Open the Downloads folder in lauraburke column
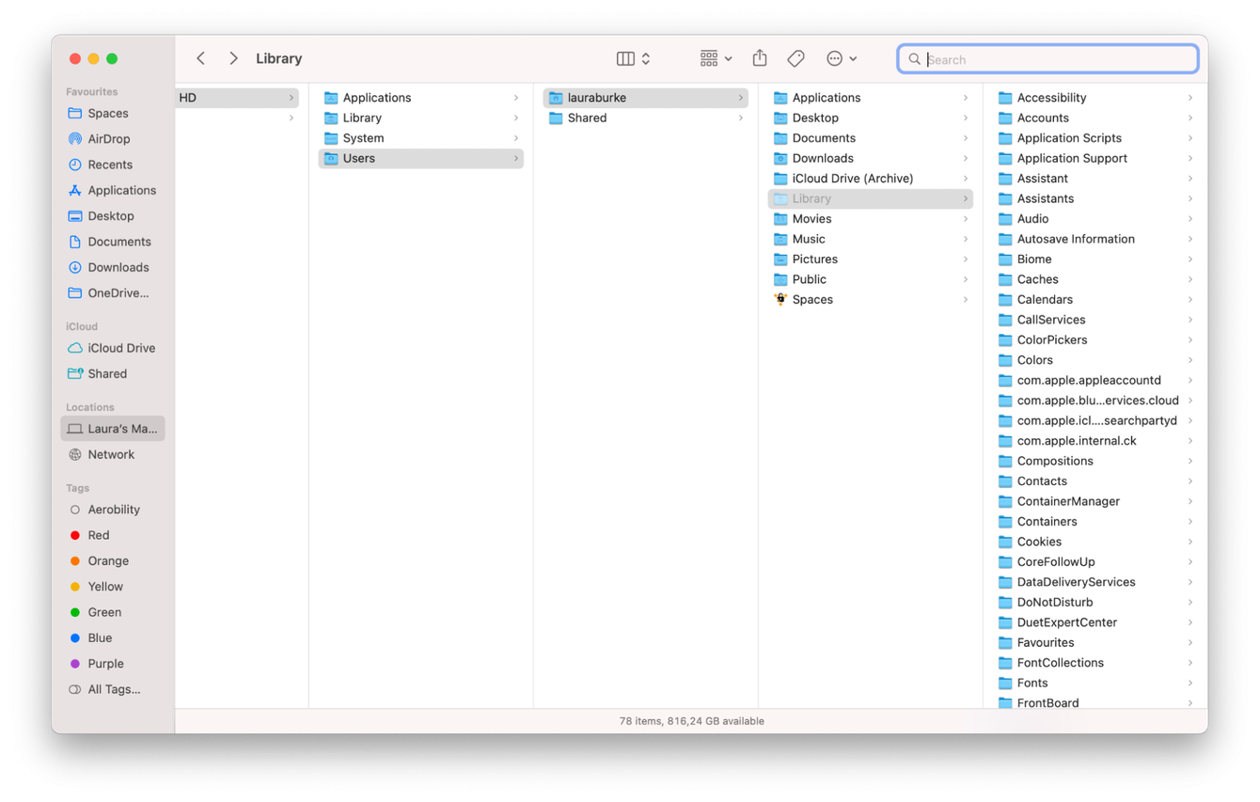 click(822, 158)
